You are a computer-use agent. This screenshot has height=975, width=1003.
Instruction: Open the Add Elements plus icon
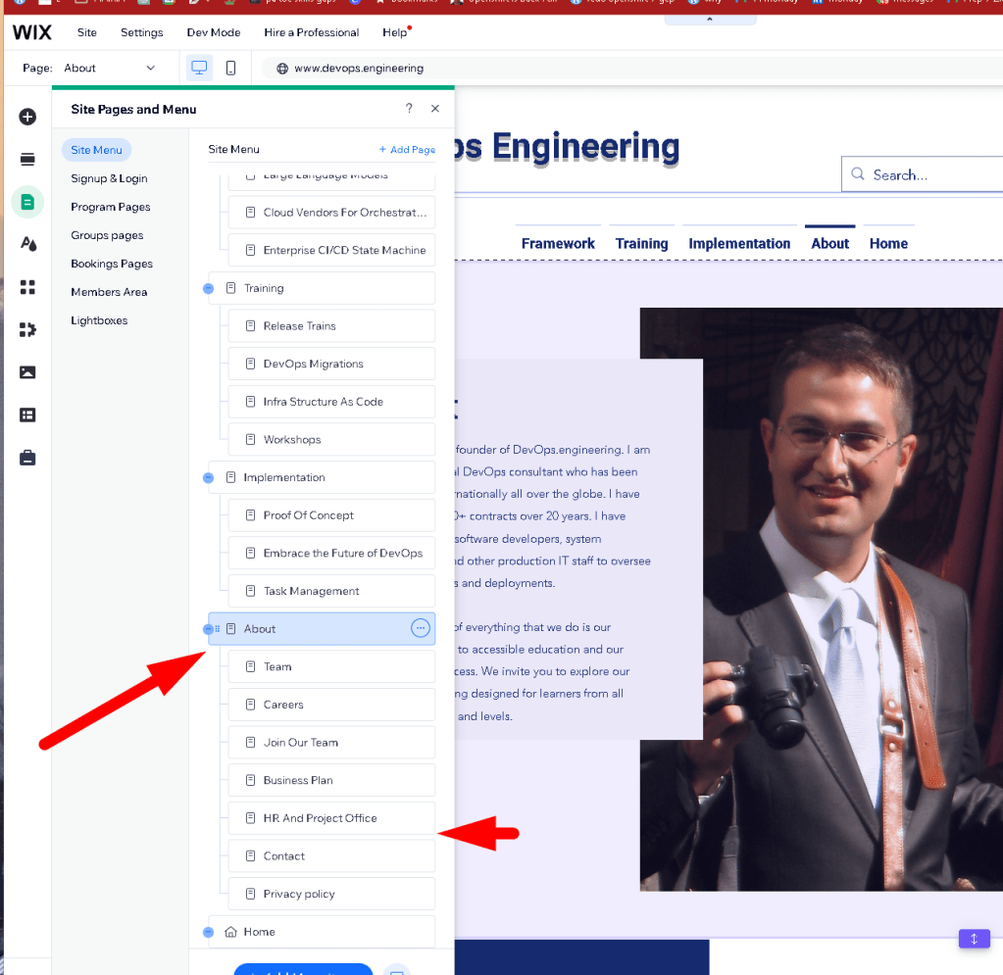(27, 117)
